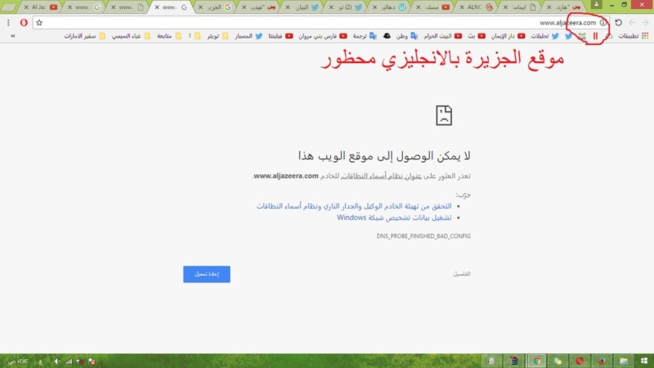Screen dimensions: 654x368
Task: Open the متابعة bookmarks folder
Action: [x=169, y=36]
